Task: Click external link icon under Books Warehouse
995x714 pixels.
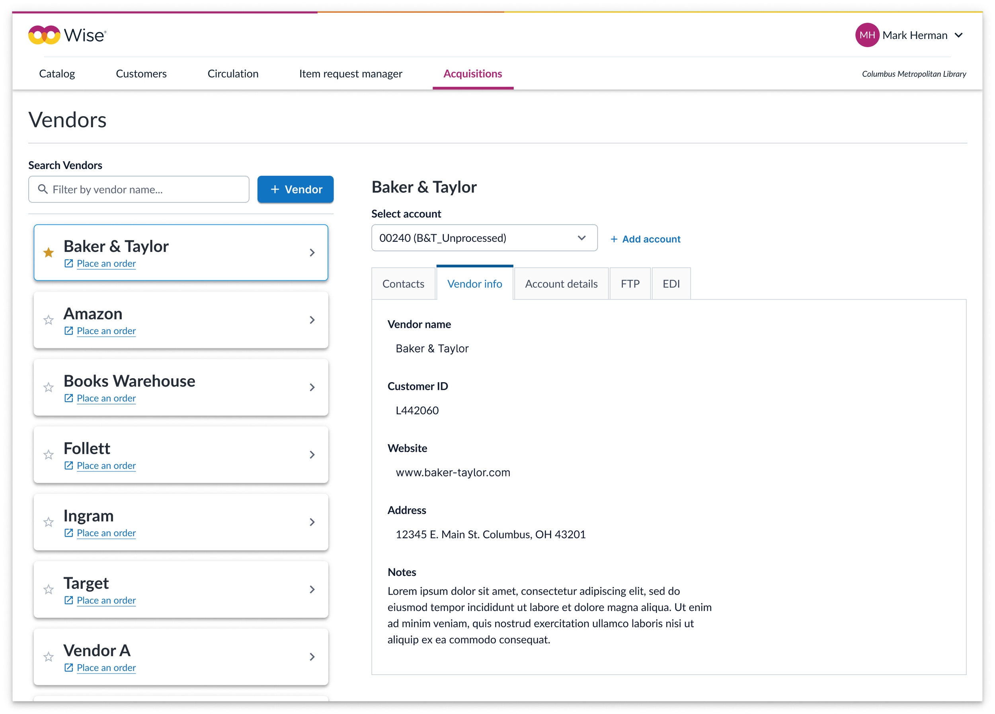Action: tap(68, 398)
